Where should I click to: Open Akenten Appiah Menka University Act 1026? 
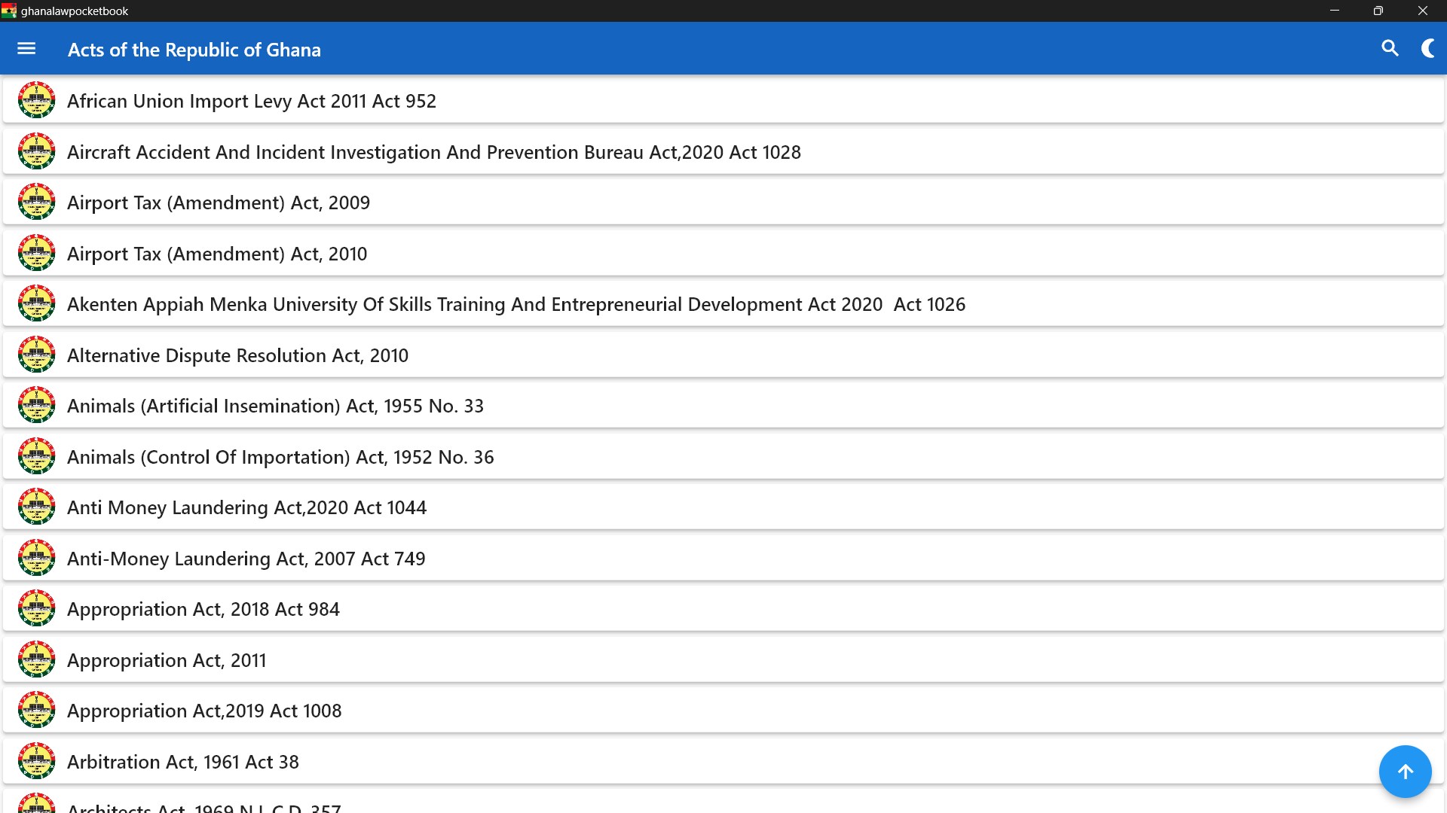tap(515, 304)
